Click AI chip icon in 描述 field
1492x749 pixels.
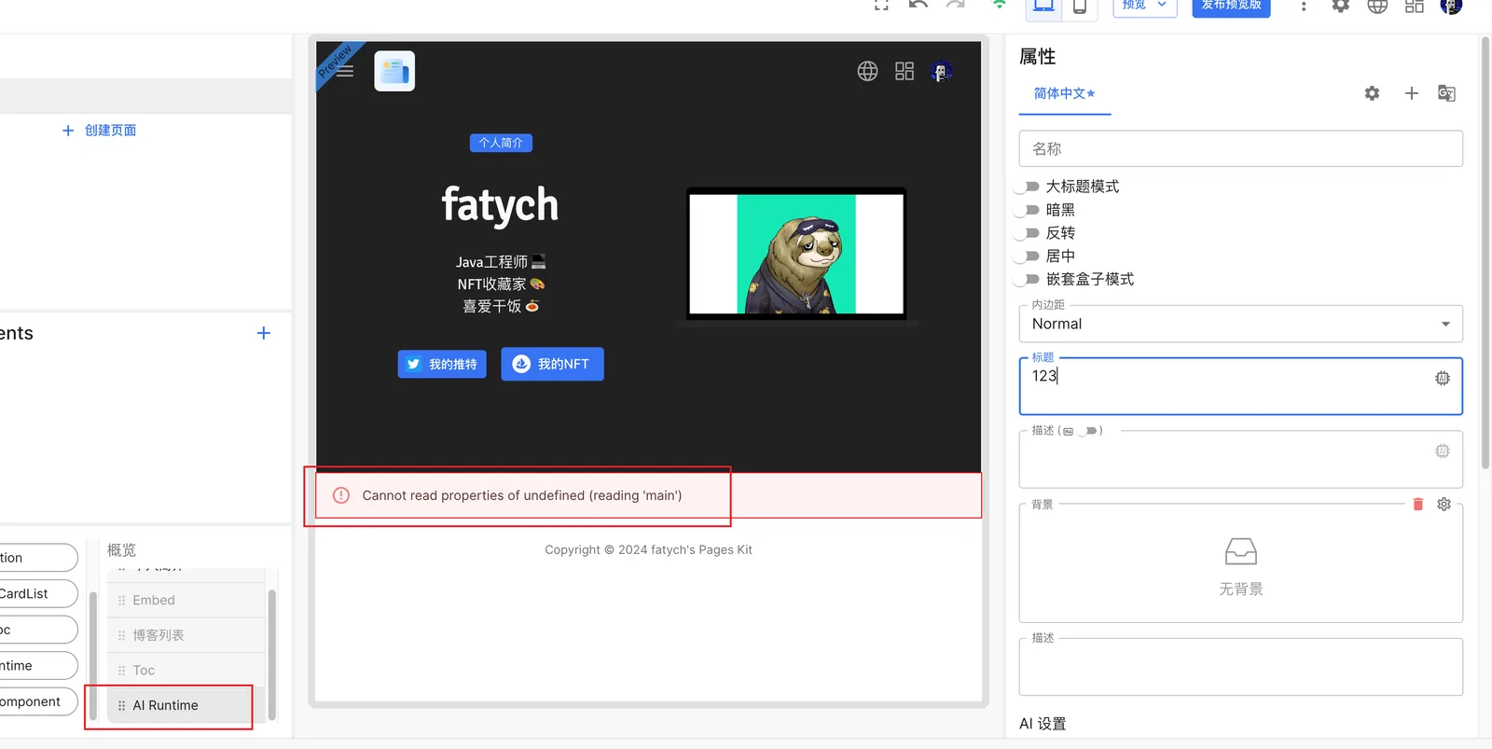1443,451
